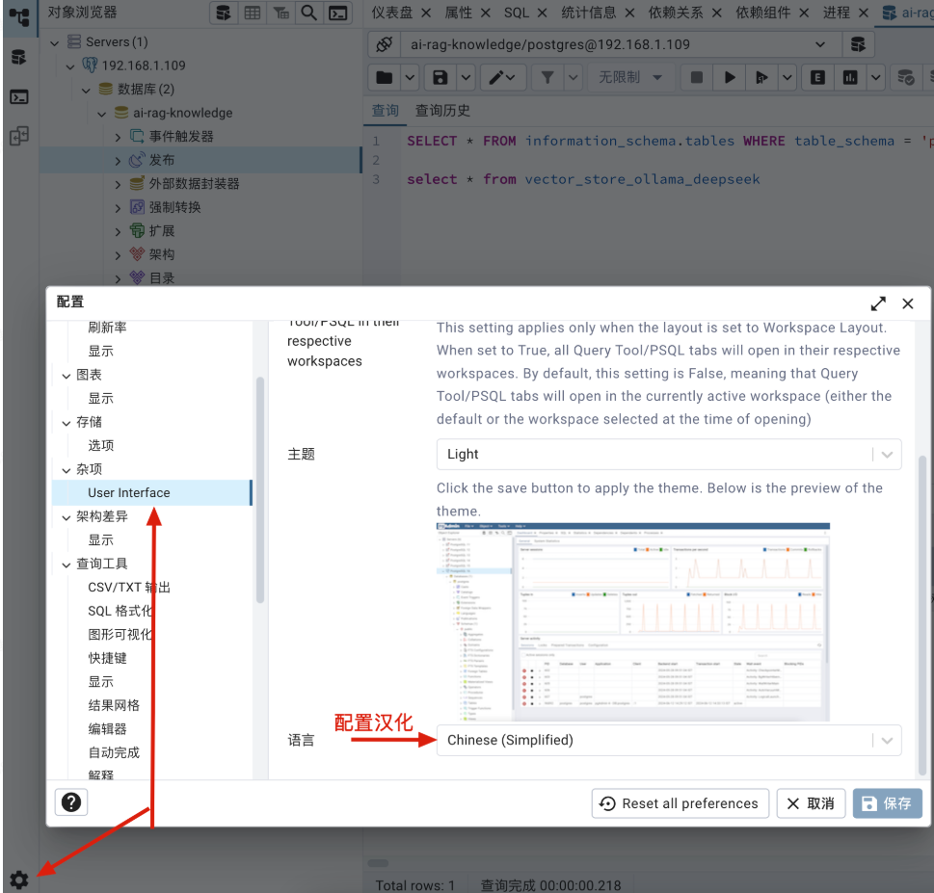Switch to the SQL tab
This screenshot has width=934, height=893.
click(x=516, y=13)
